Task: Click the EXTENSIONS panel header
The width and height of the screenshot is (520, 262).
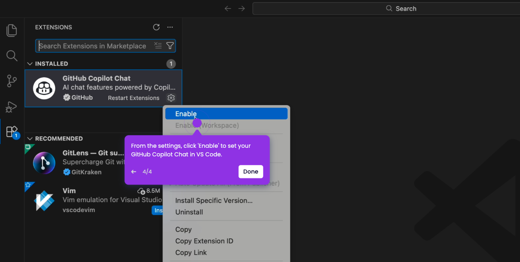Action: tap(53, 27)
